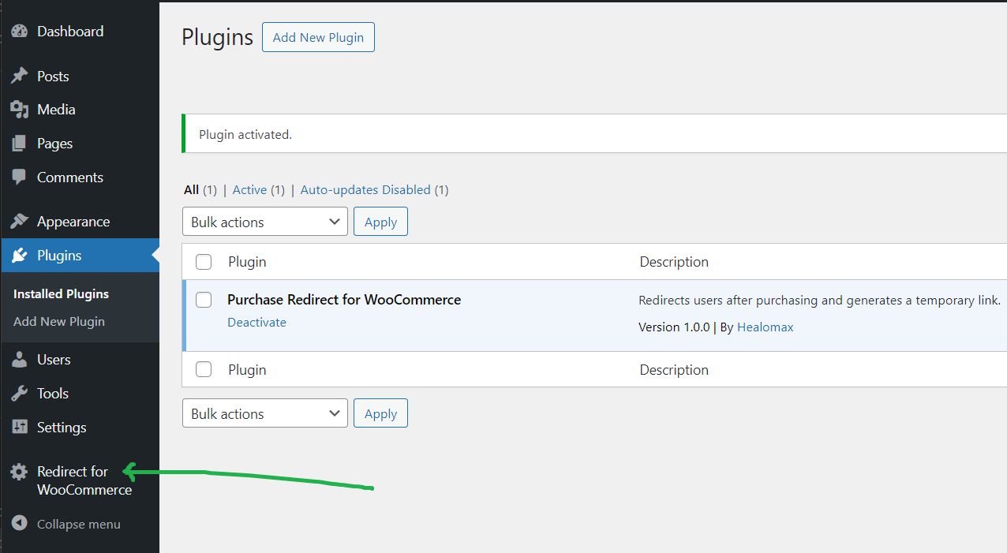The width and height of the screenshot is (1007, 553).
Task: Click the Plugins plug icon
Action: click(x=19, y=256)
